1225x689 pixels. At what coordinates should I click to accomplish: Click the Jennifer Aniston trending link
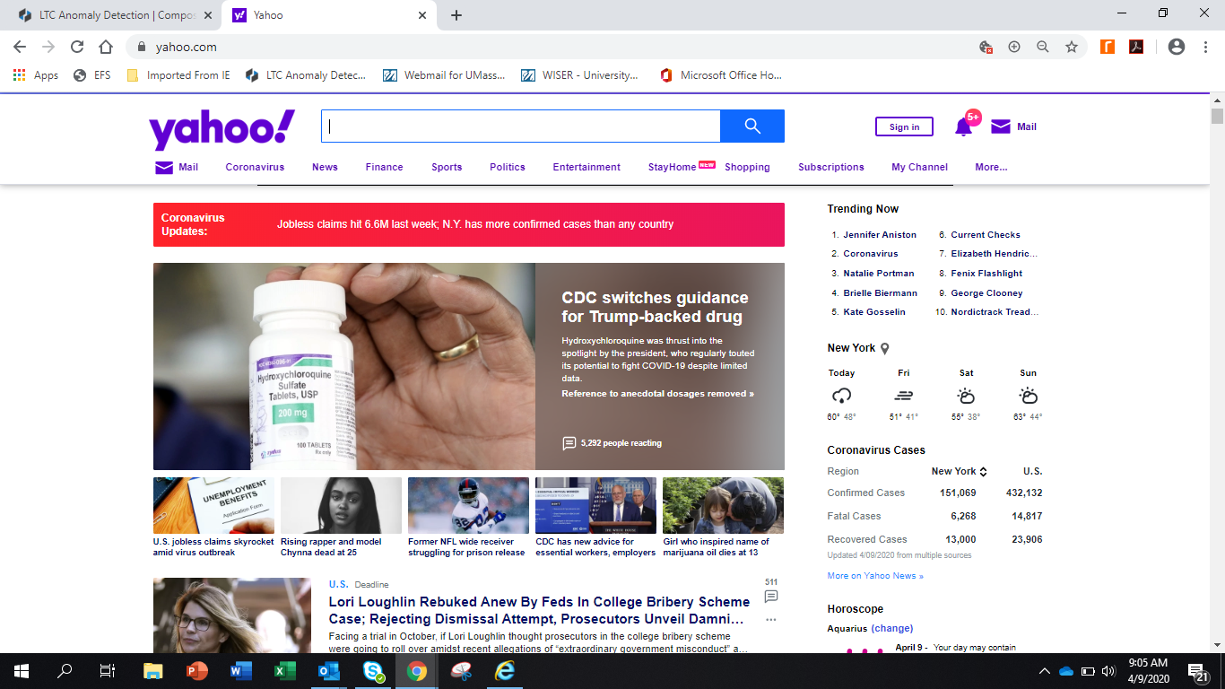[879, 234]
